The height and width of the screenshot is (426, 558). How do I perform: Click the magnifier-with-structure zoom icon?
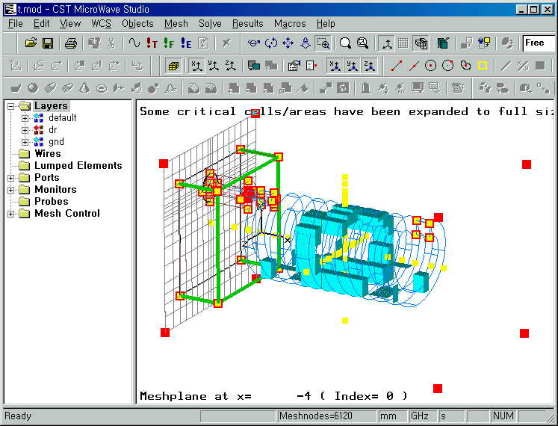[362, 43]
